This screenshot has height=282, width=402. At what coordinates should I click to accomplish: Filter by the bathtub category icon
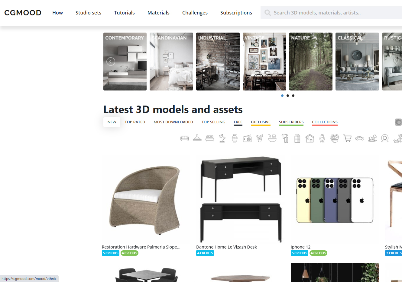272,138
